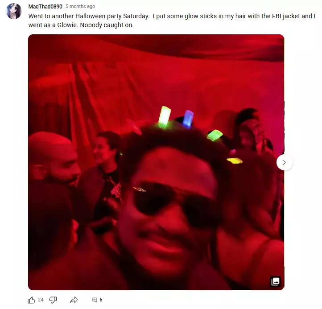Click the 'Went to another Halloween party' text
The image size is (322, 309).
pos(75,16)
